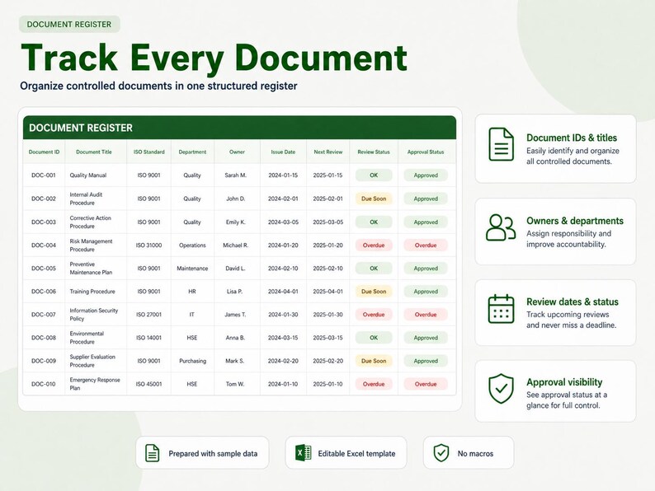Click the Review dates & status heading
Image resolution: width=655 pixels, height=491 pixels.
coord(573,302)
